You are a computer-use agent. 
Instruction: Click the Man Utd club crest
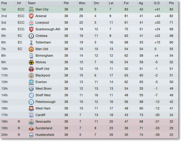[31, 49]
